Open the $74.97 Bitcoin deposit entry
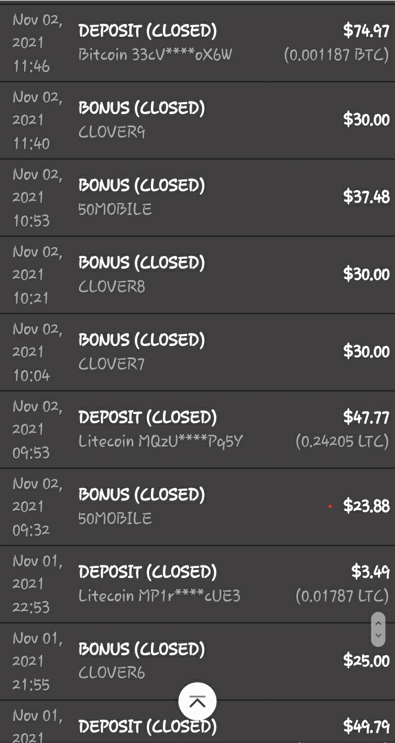The height and width of the screenshot is (743, 395). point(198,43)
